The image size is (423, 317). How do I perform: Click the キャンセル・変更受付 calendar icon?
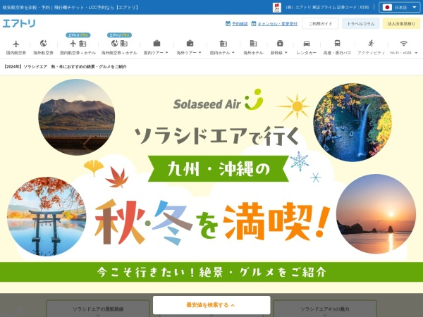254,24
